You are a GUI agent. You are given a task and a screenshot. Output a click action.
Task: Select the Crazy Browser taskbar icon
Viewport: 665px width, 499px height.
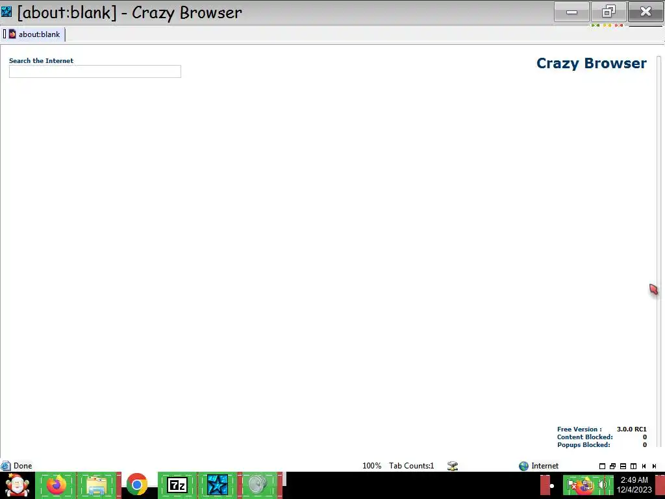pos(217,485)
